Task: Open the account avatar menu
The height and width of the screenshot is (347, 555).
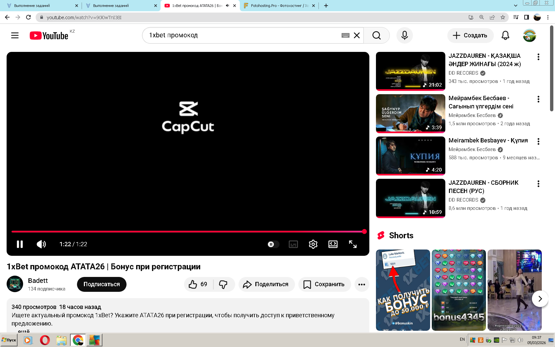Action: pos(530,35)
